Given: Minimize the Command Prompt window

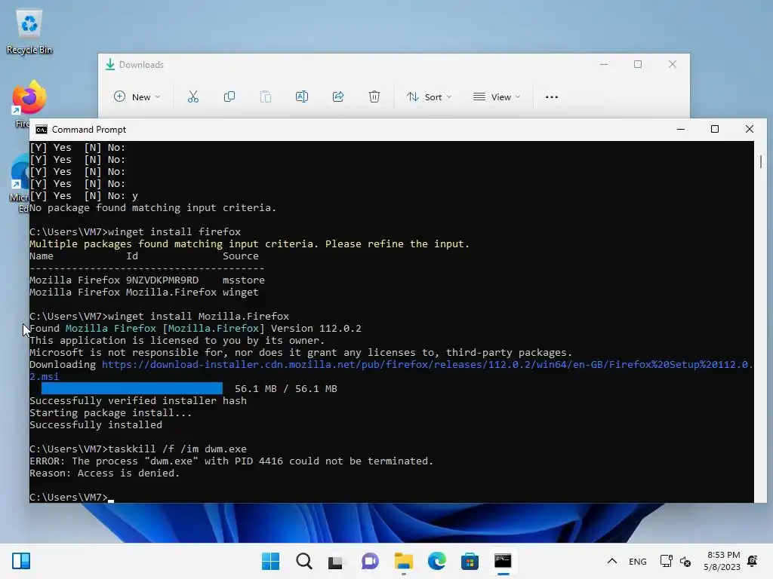Looking at the screenshot, I should [681, 129].
